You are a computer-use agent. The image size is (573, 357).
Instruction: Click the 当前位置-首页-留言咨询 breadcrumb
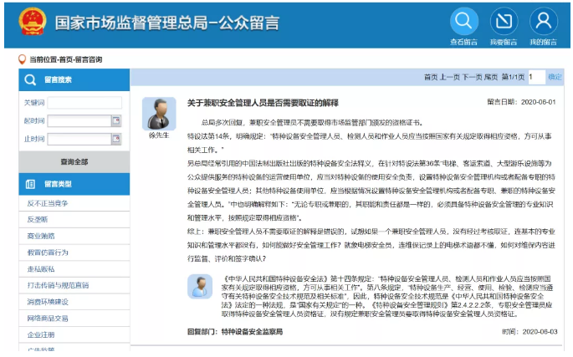click(66, 59)
